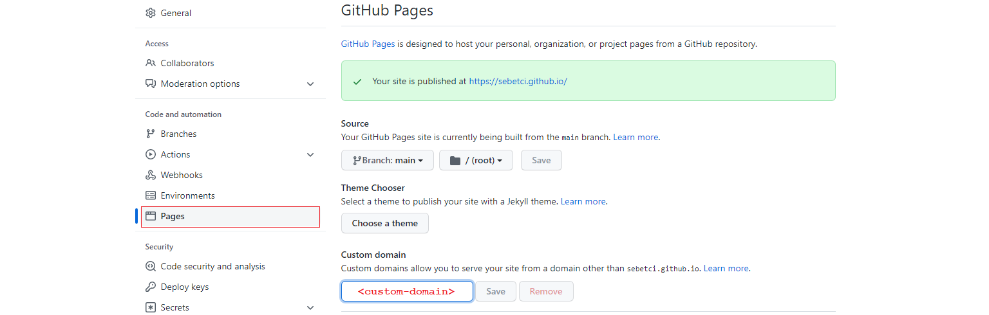Click the Theme Chooser heading
Screen dimensions: 989x315
click(x=373, y=188)
